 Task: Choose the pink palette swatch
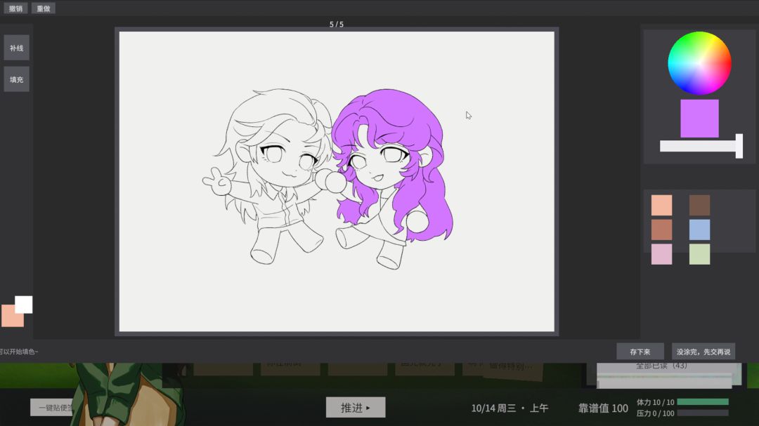click(x=661, y=254)
